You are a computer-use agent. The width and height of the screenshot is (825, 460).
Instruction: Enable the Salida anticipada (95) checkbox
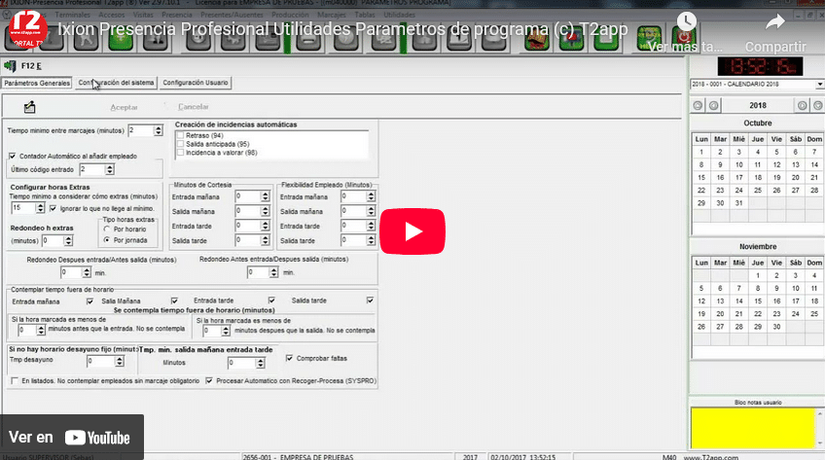click(181, 144)
